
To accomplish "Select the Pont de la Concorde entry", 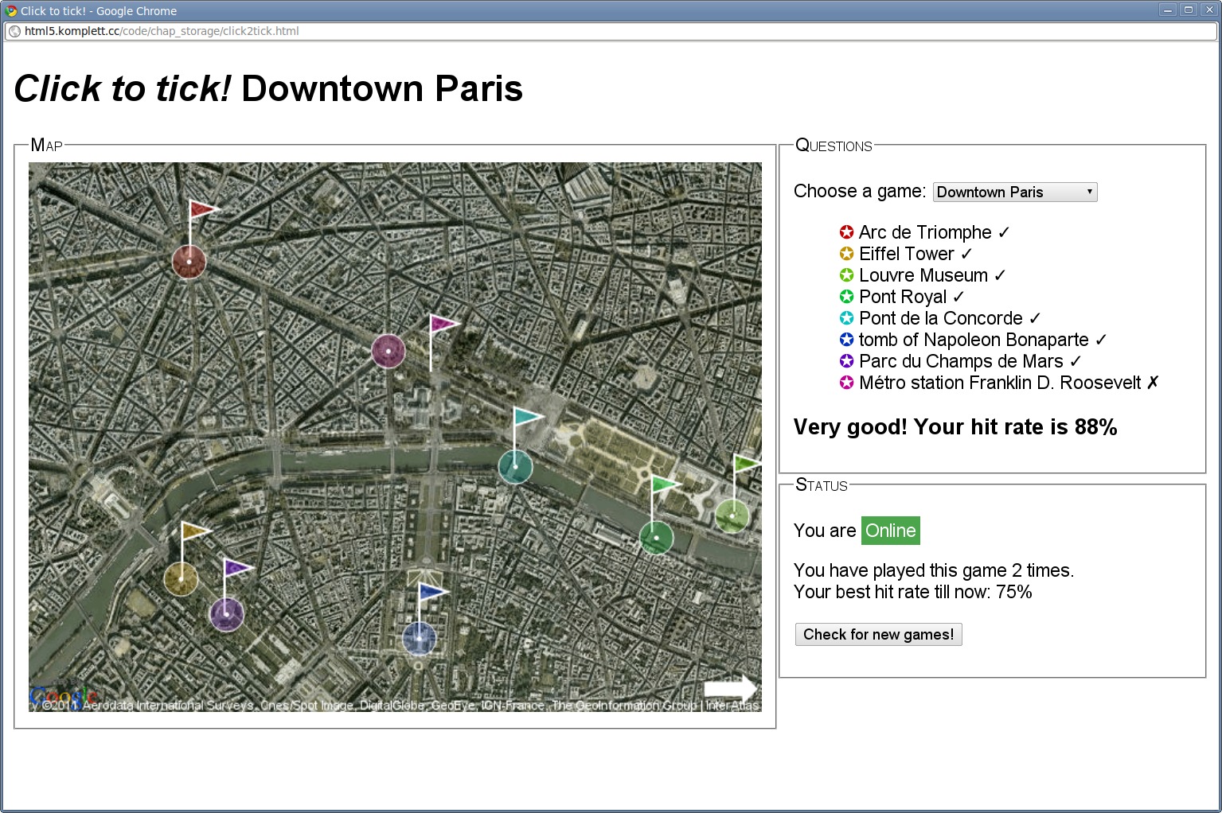I will (x=940, y=318).
